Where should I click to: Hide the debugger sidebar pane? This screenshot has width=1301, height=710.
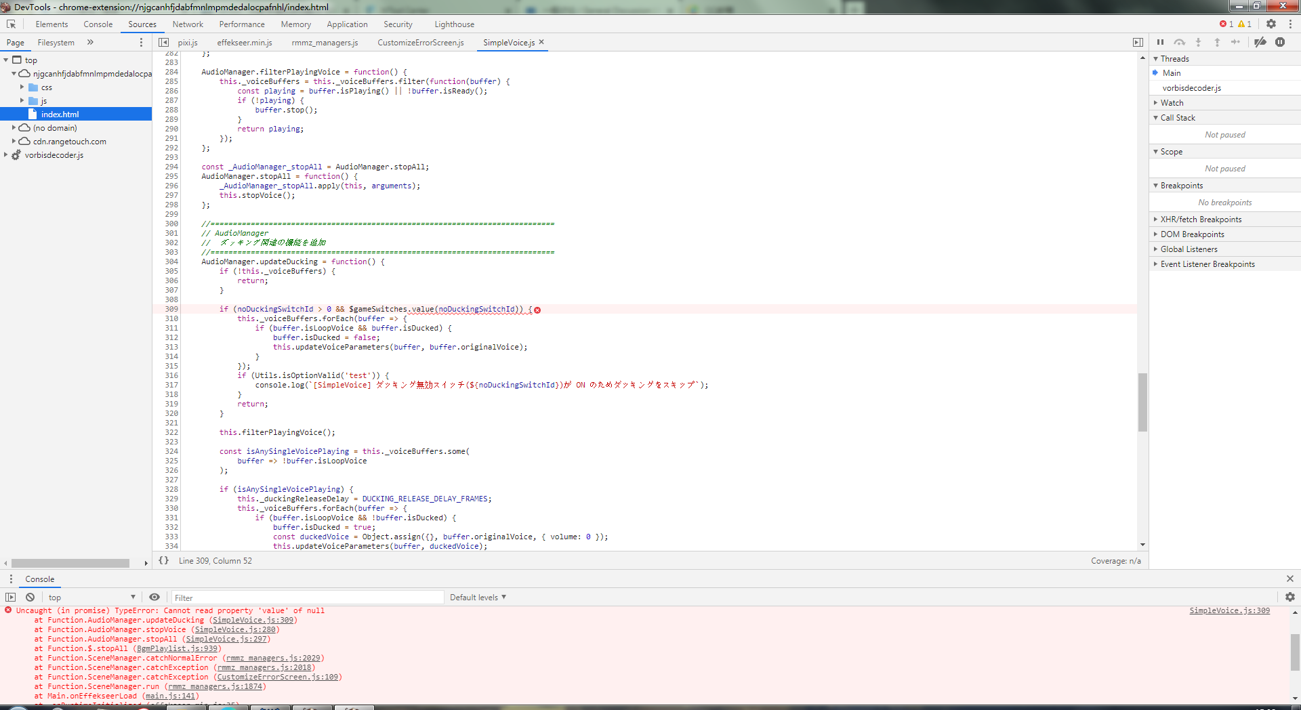coord(1138,42)
